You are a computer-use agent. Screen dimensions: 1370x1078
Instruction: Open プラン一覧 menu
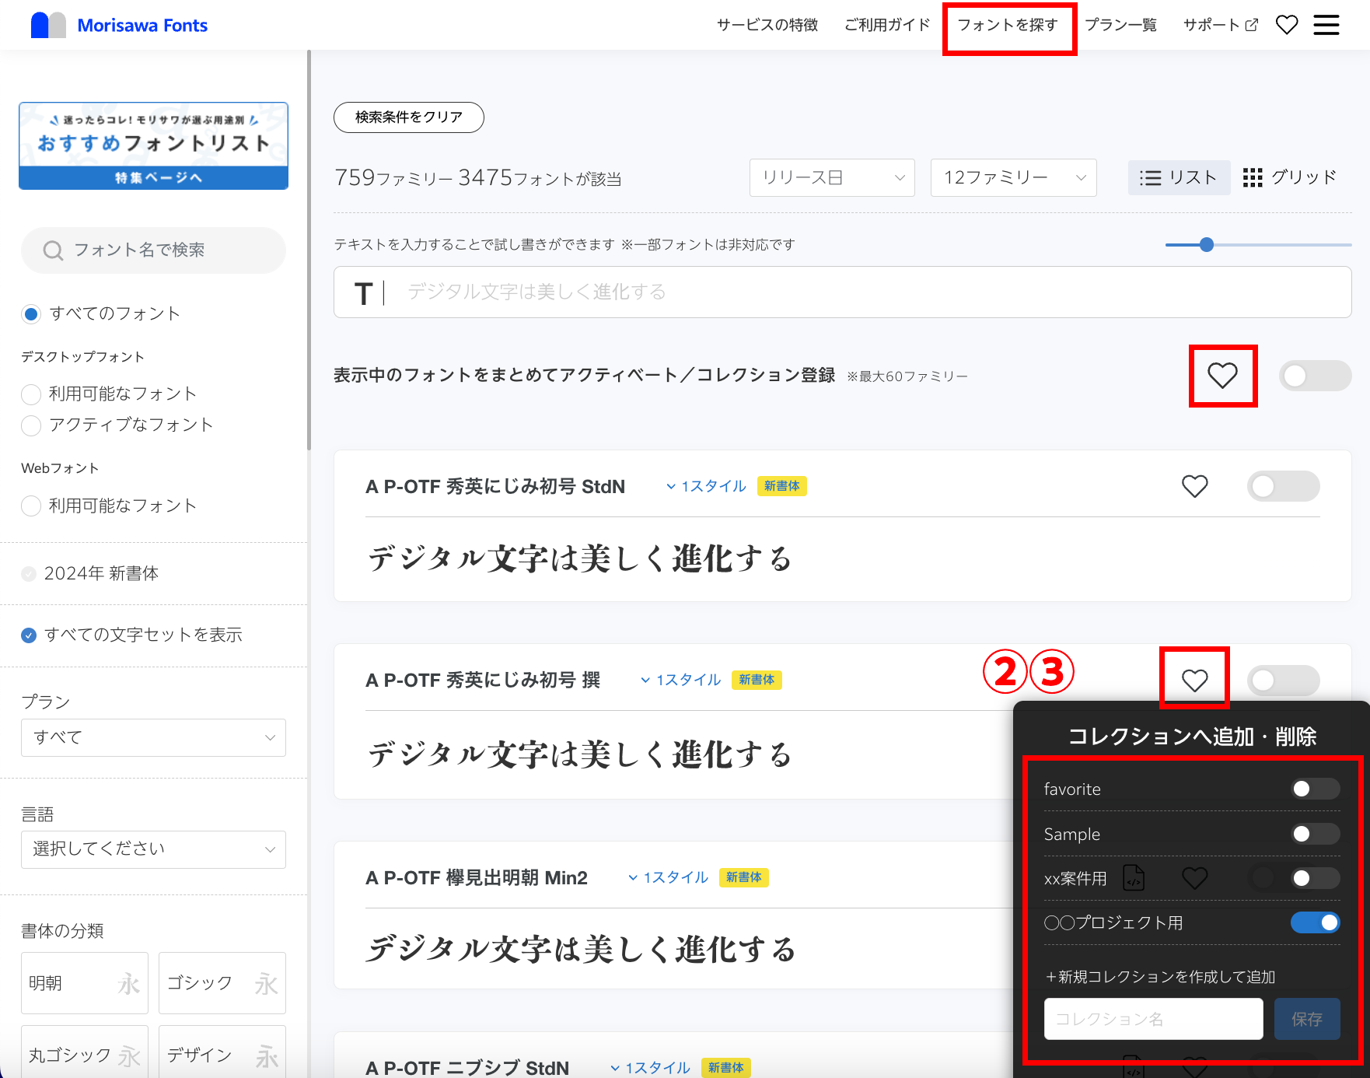pyautogui.click(x=1120, y=25)
